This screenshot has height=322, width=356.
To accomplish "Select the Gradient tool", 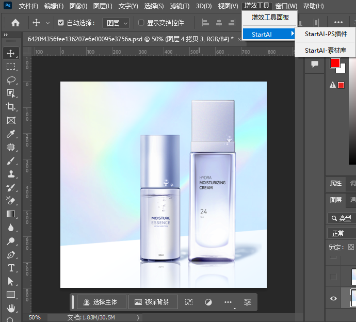I will (11, 214).
